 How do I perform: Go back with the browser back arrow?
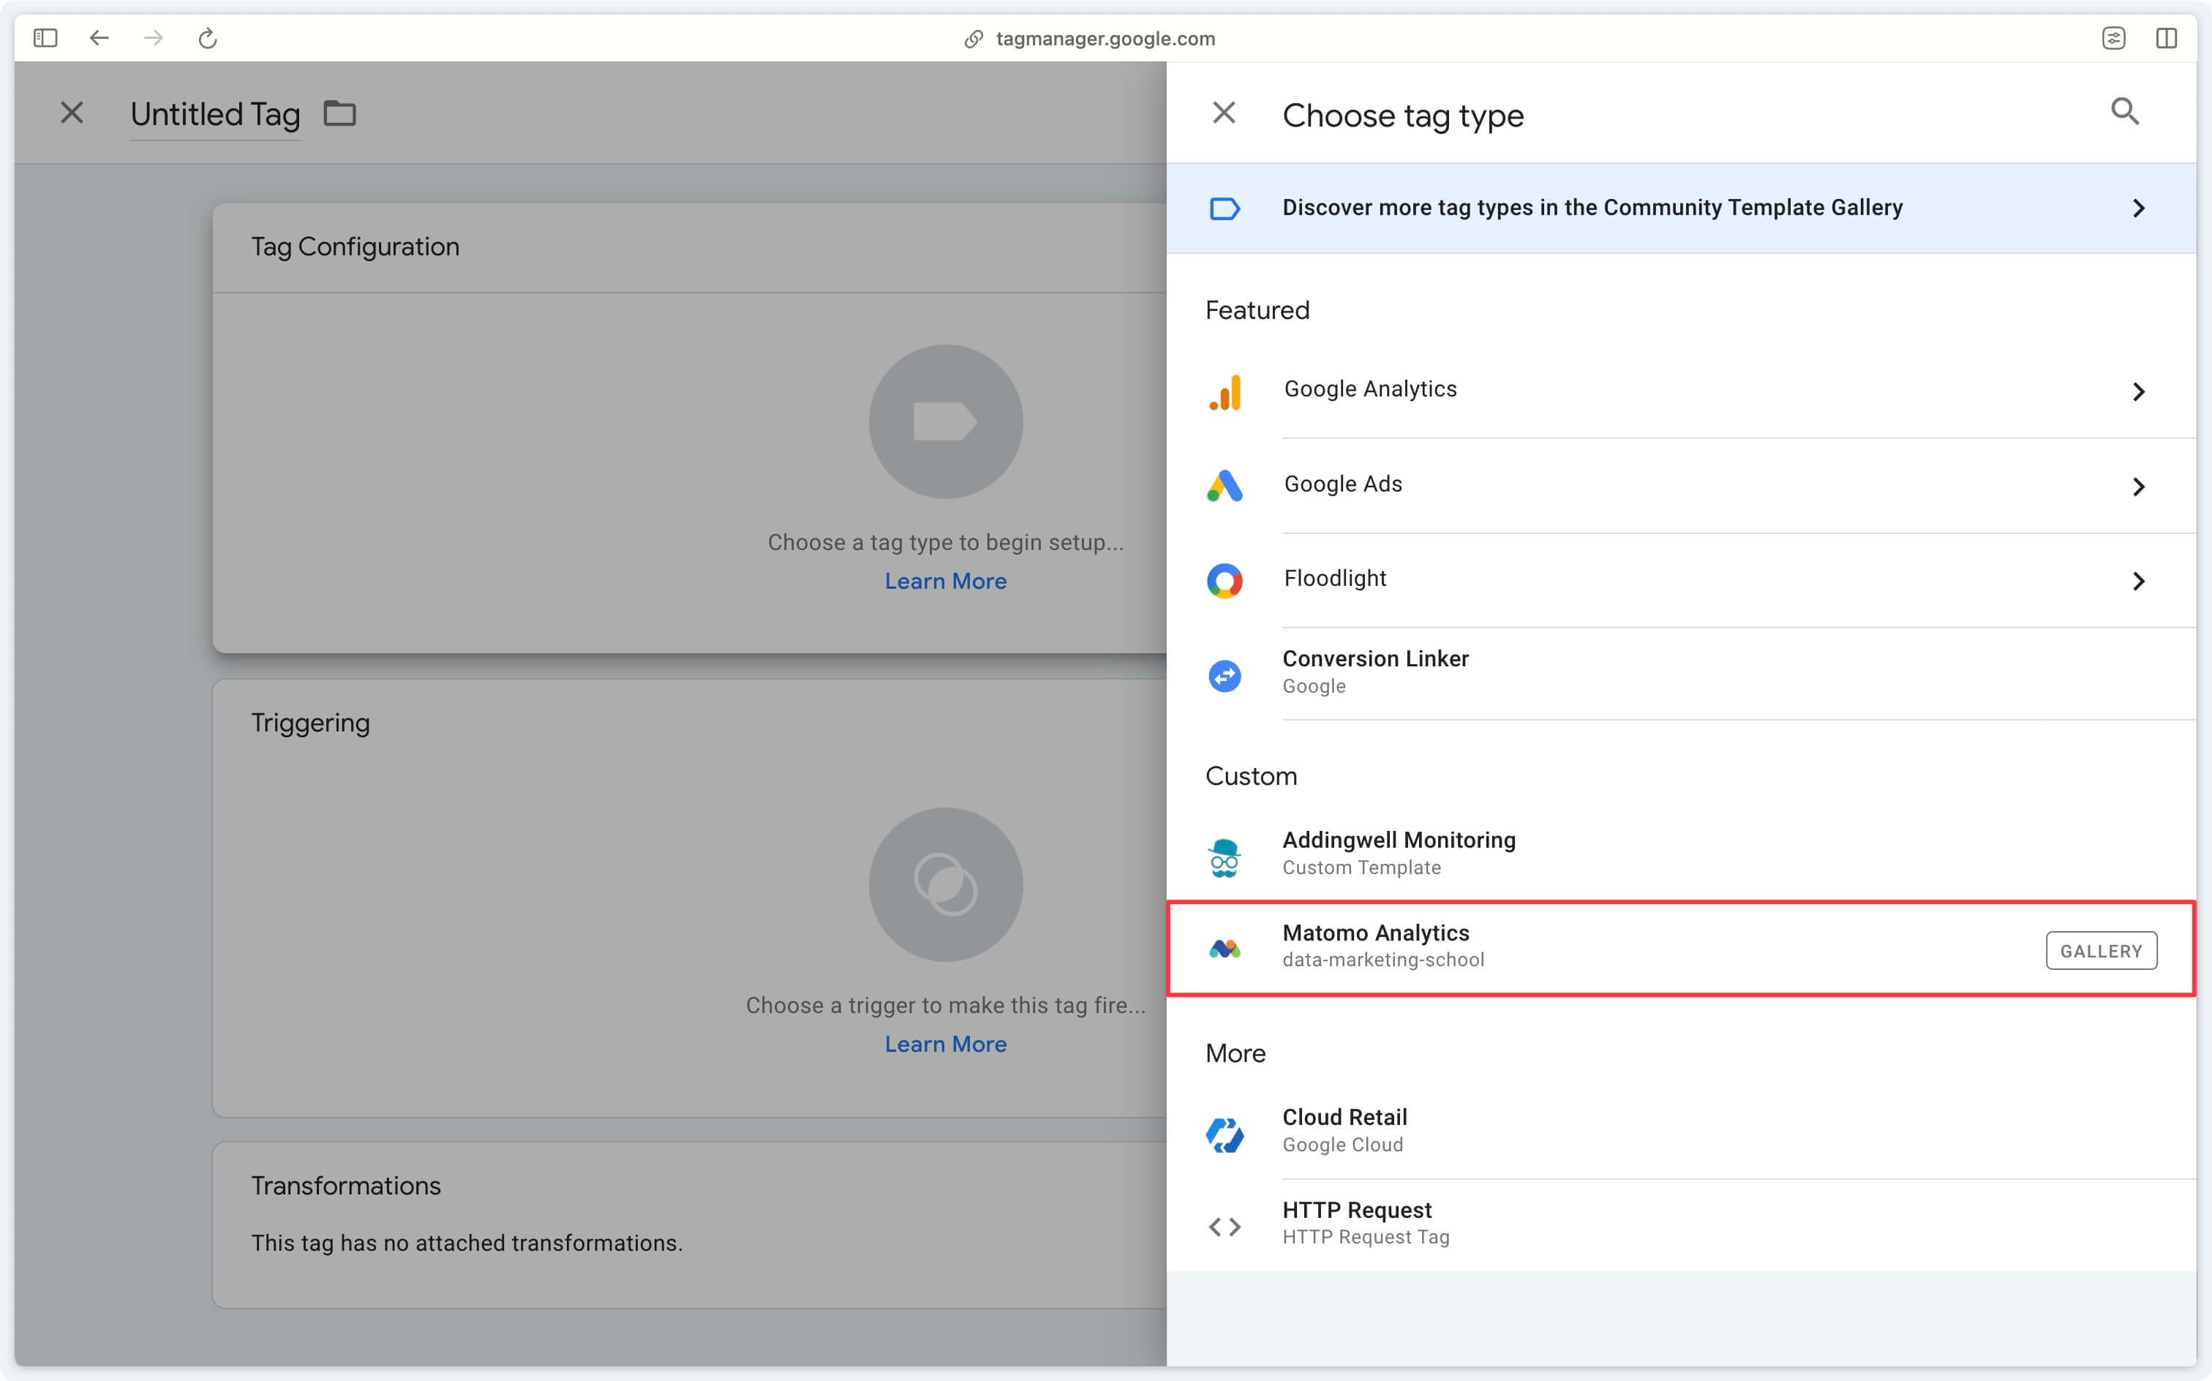click(x=99, y=37)
